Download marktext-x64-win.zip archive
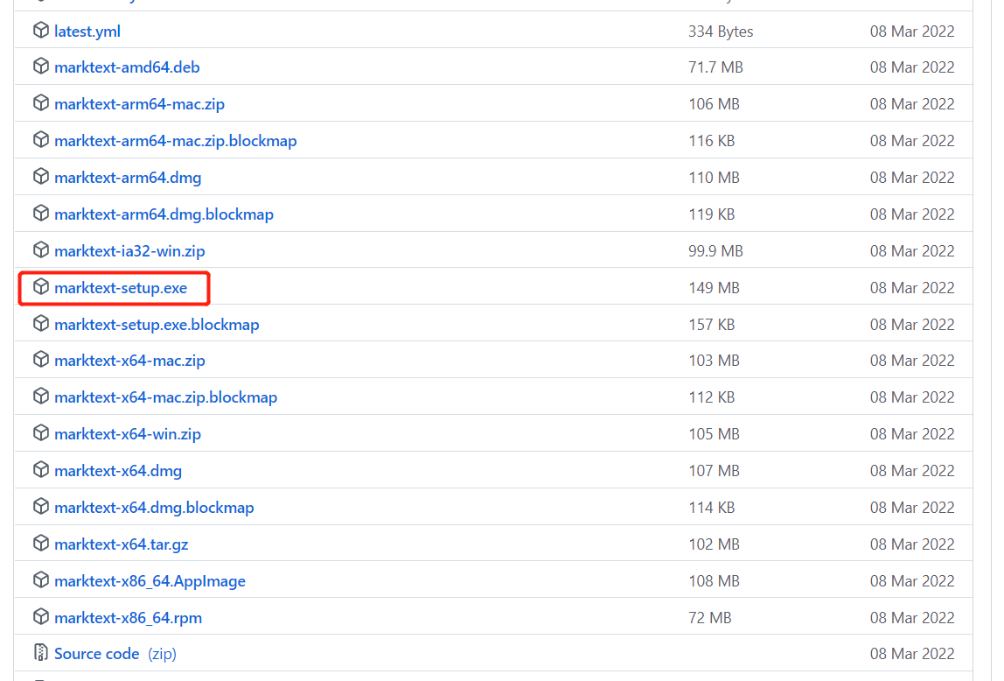Image resolution: width=1004 pixels, height=681 pixels. (x=128, y=434)
